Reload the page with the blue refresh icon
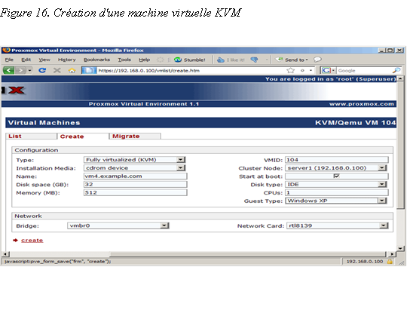Screen dimensions: 407x316 click(42, 70)
